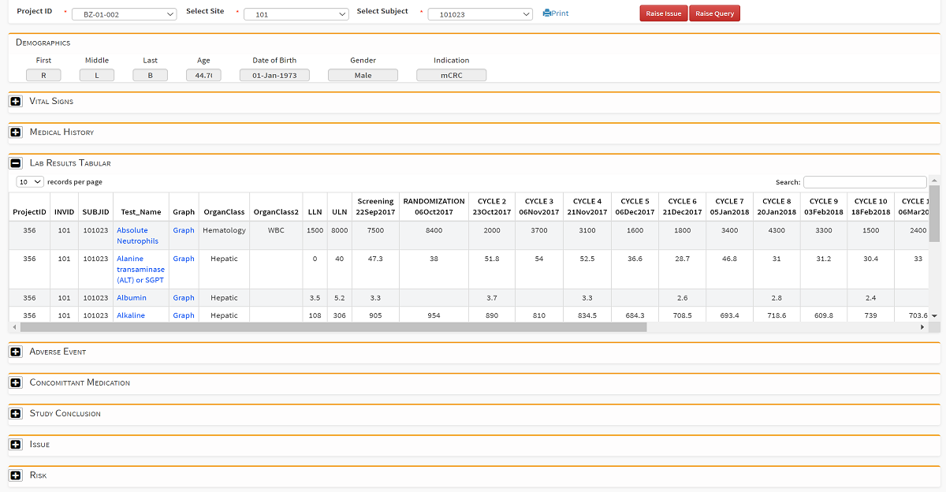Open the Alanine transaminase (ALT) link
The image size is (946, 492).
point(140,269)
